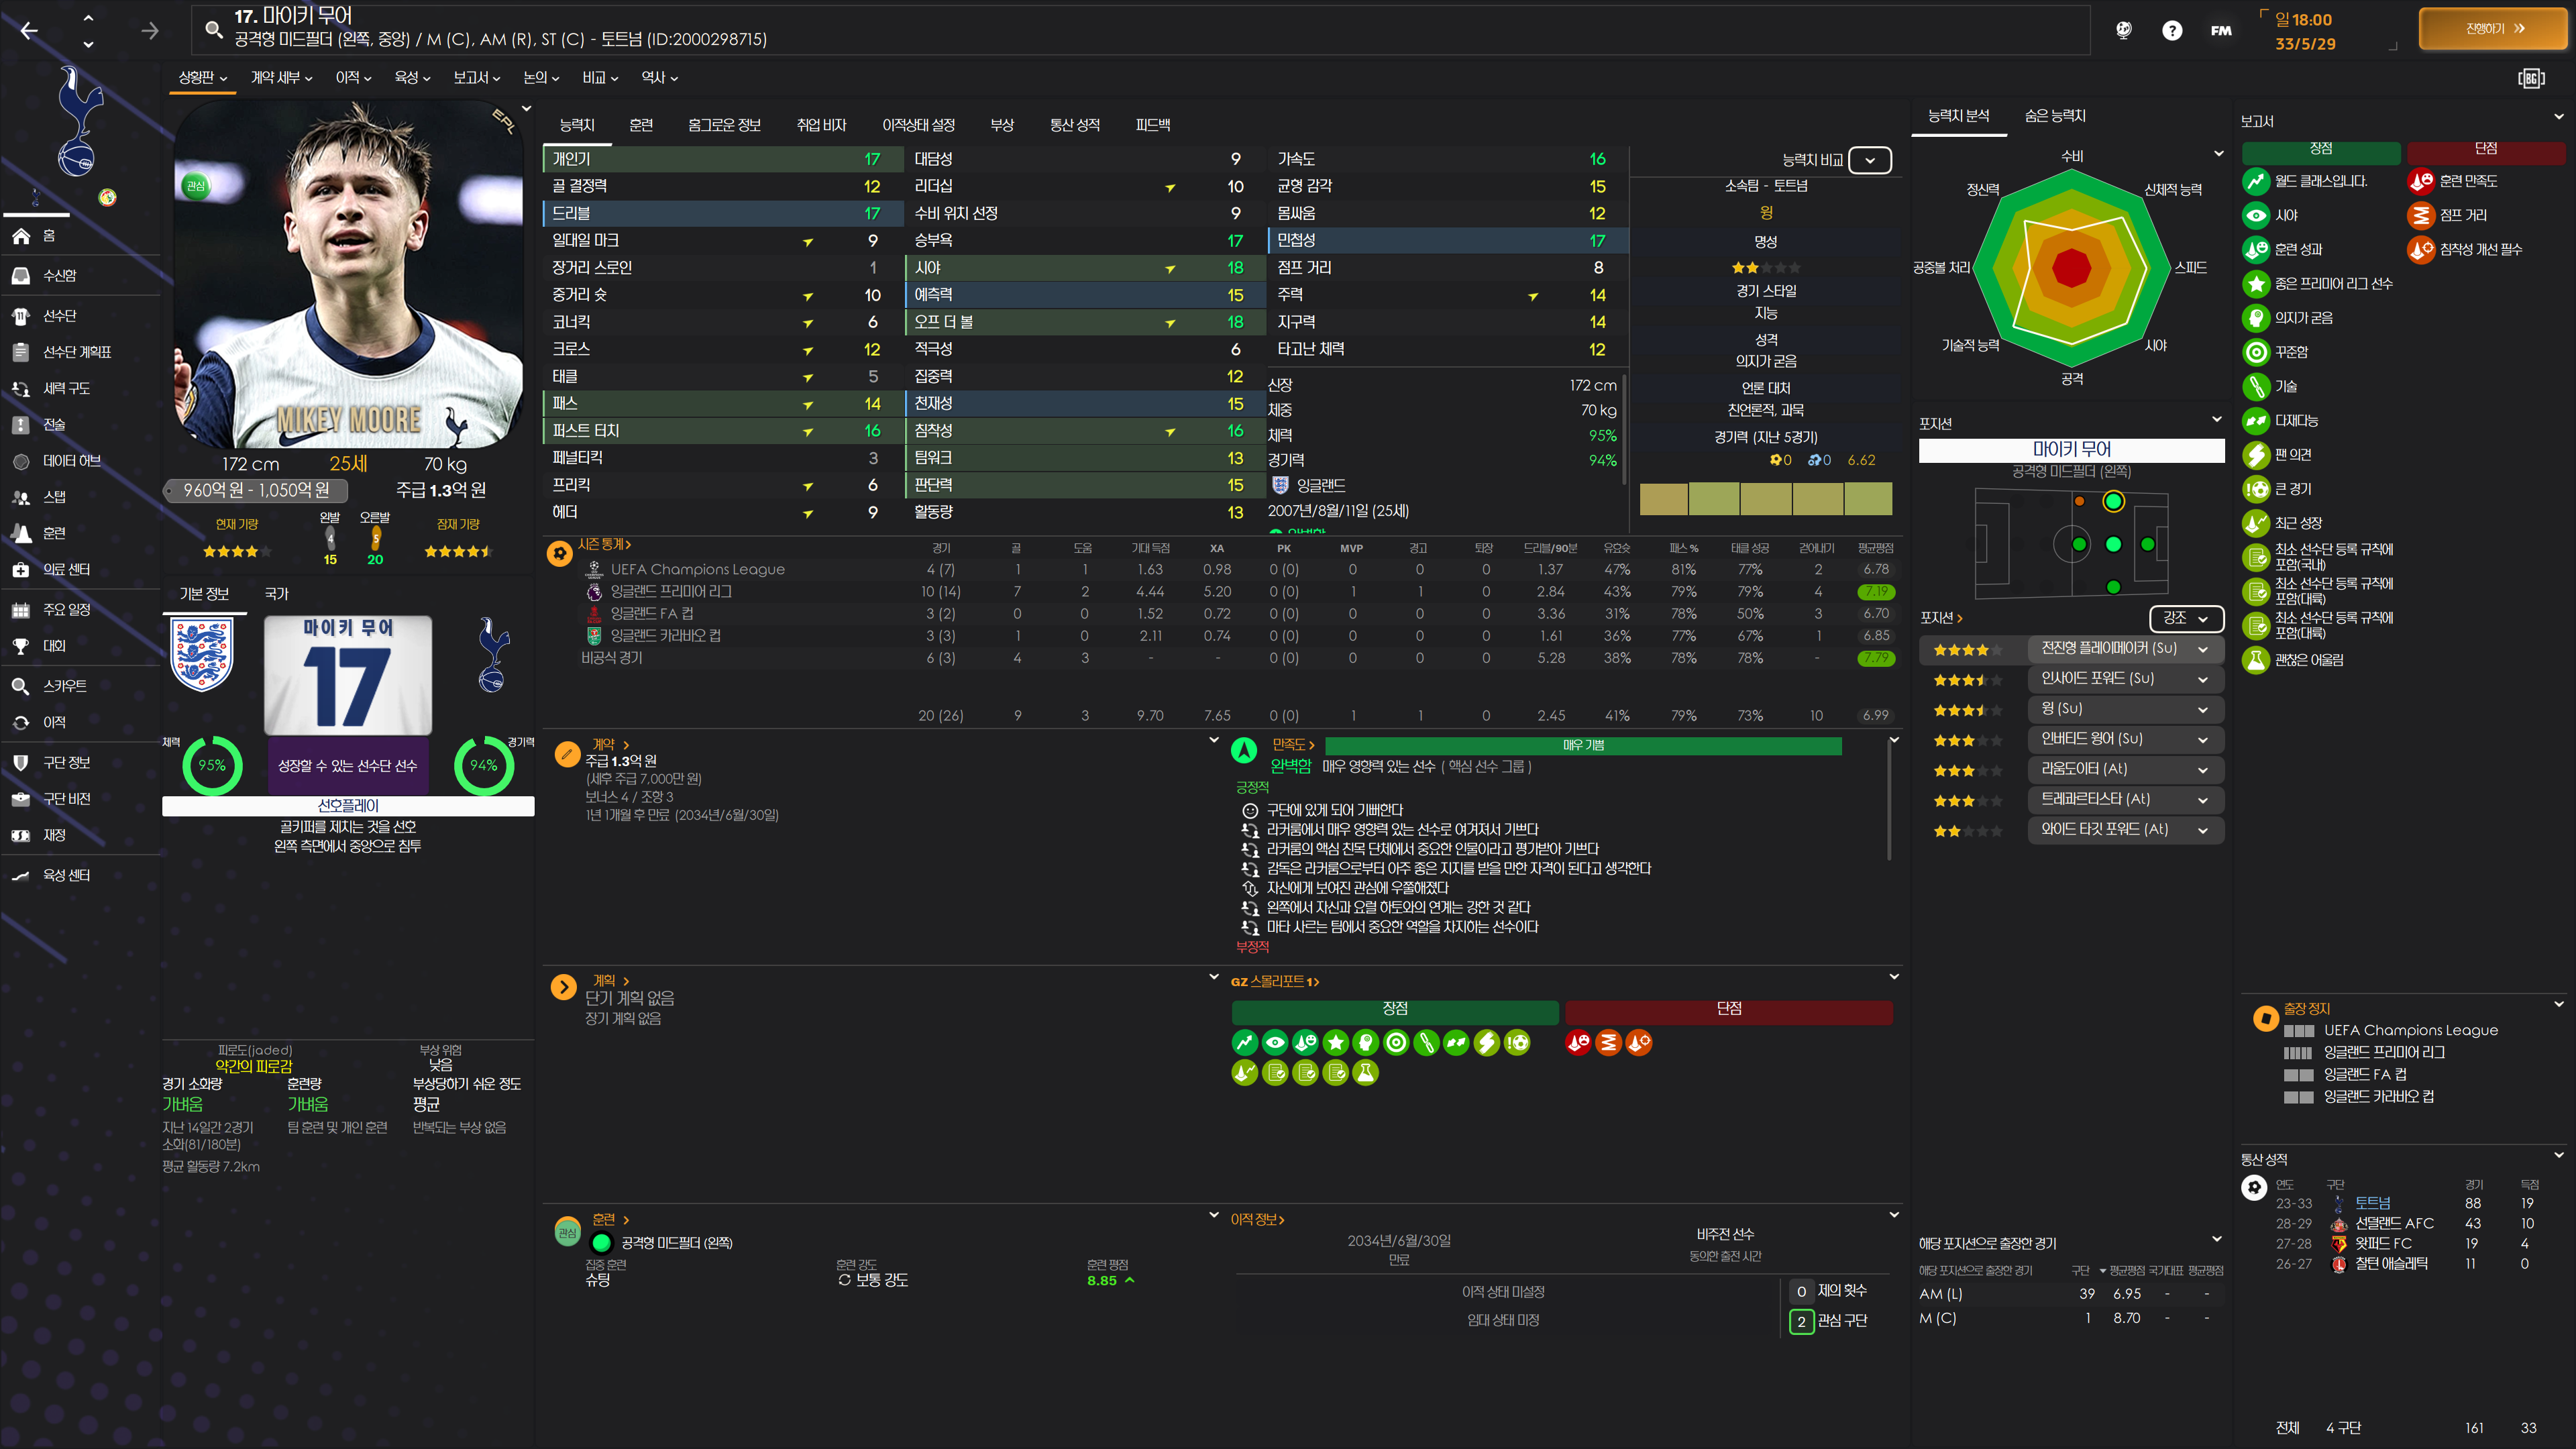Click the number 17 shirt thumbnail
Viewport: 2576px width, 1449px height.
pos(348,675)
